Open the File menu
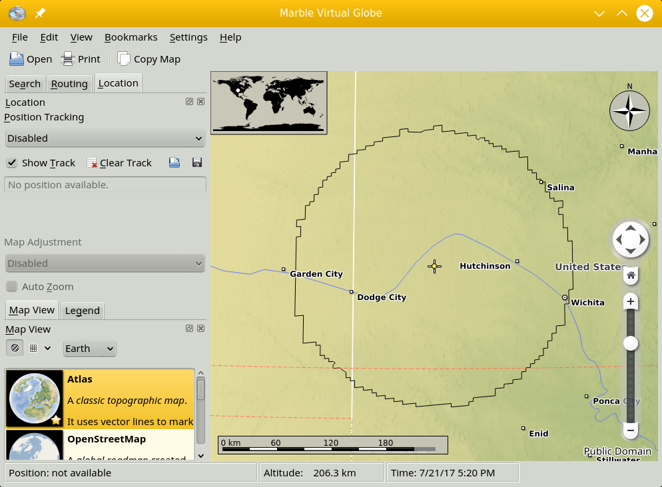This screenshot has height=487, width=662. pyautogui.click(x=20, y=37)
